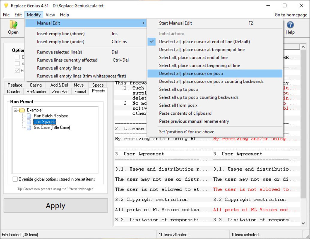This screenshot has width=310, height=239.
Task: Click the Apply button
Action: pos(55,206)
